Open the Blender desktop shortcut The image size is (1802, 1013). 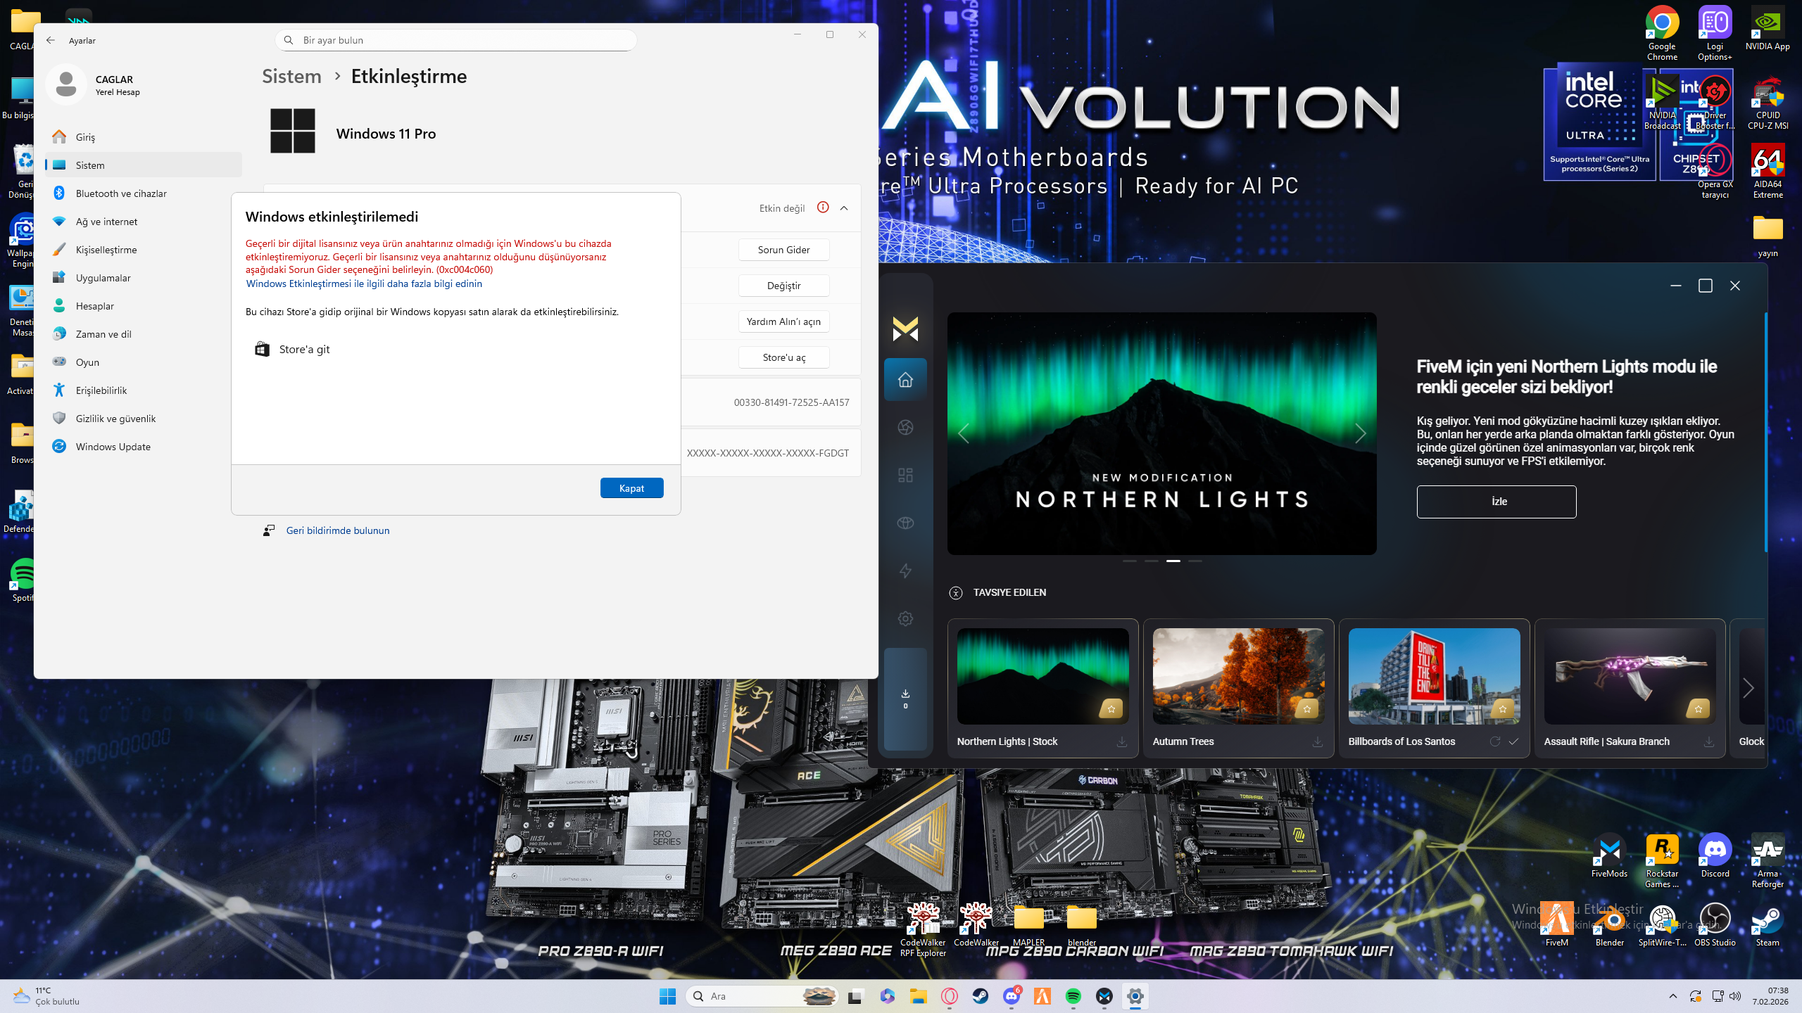(1609, 924)
